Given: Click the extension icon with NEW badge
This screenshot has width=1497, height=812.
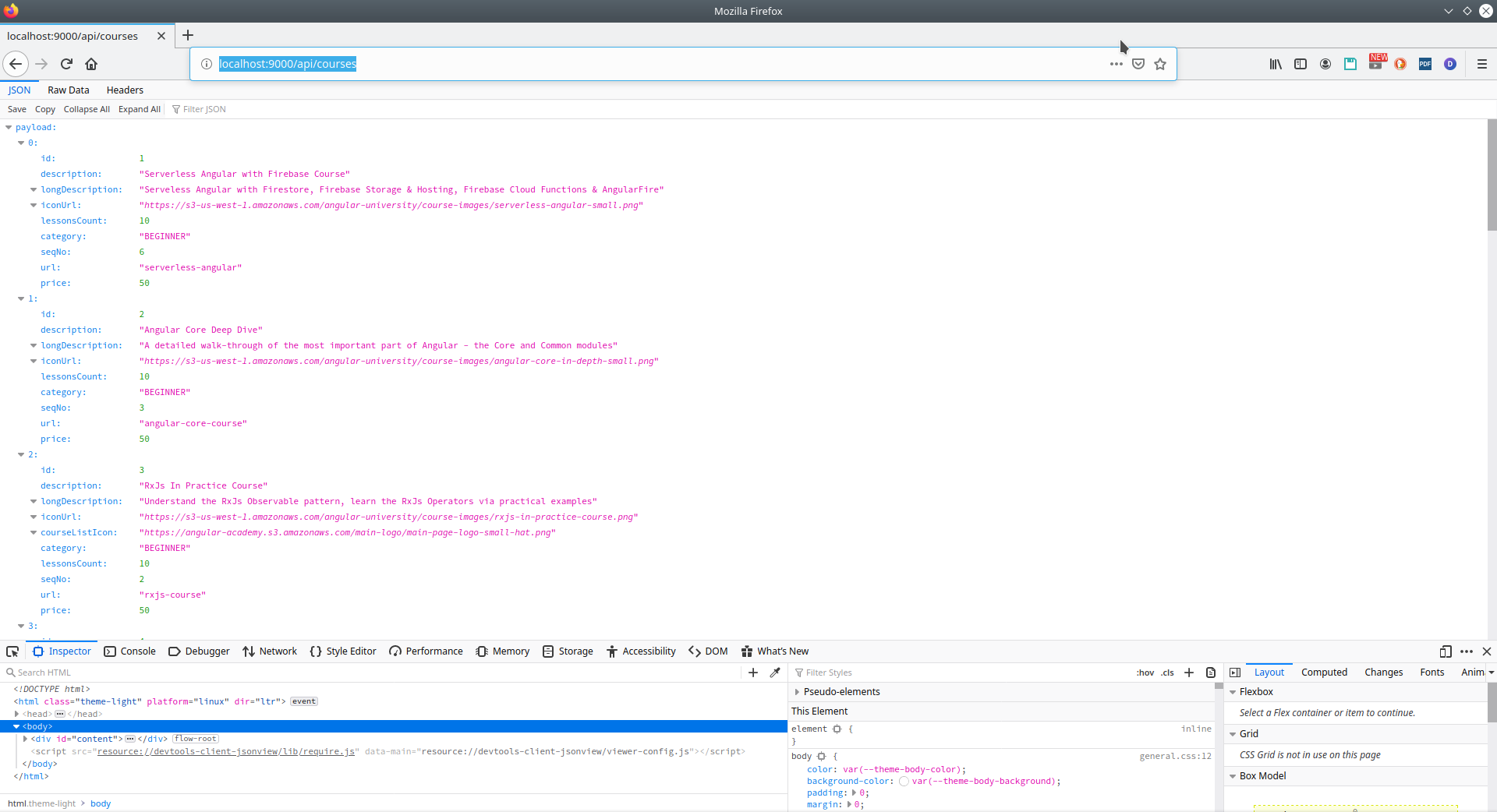Looking at the screenshot, I should [x=1377, y=62].
